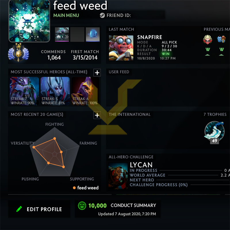Viewport: 230px width, 230px height.
Task: Return via the MAIN MENU link
Action: [x=66, y=16]
